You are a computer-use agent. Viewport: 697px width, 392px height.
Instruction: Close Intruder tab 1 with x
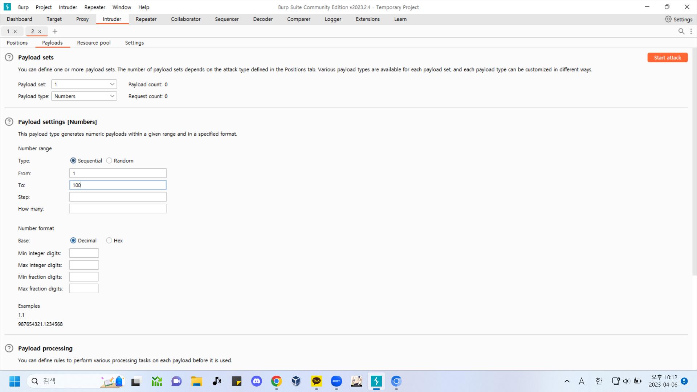[x=15, y=32]
